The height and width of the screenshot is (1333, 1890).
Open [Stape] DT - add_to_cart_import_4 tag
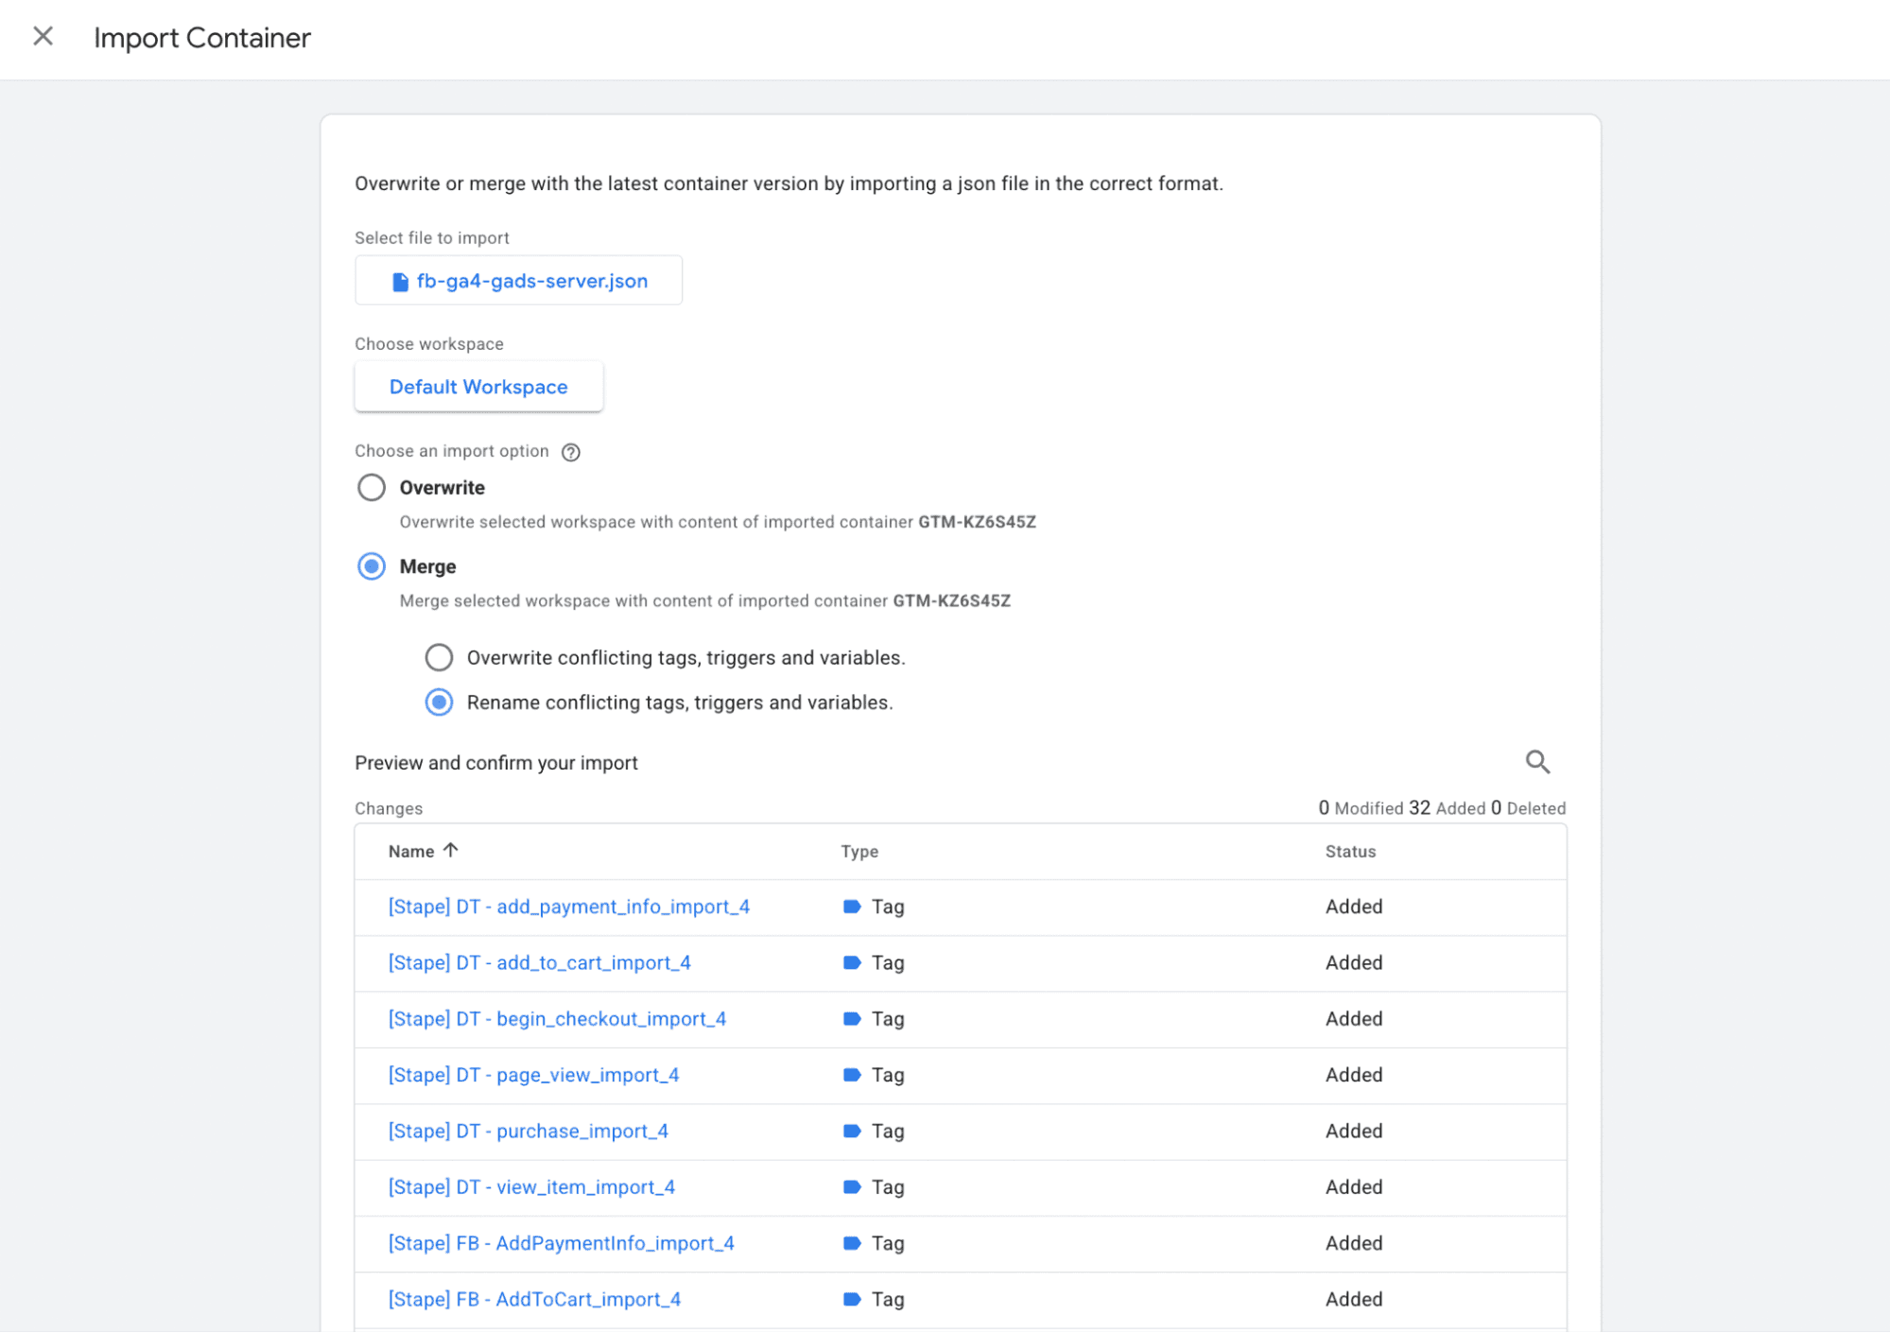pos(540,962)
